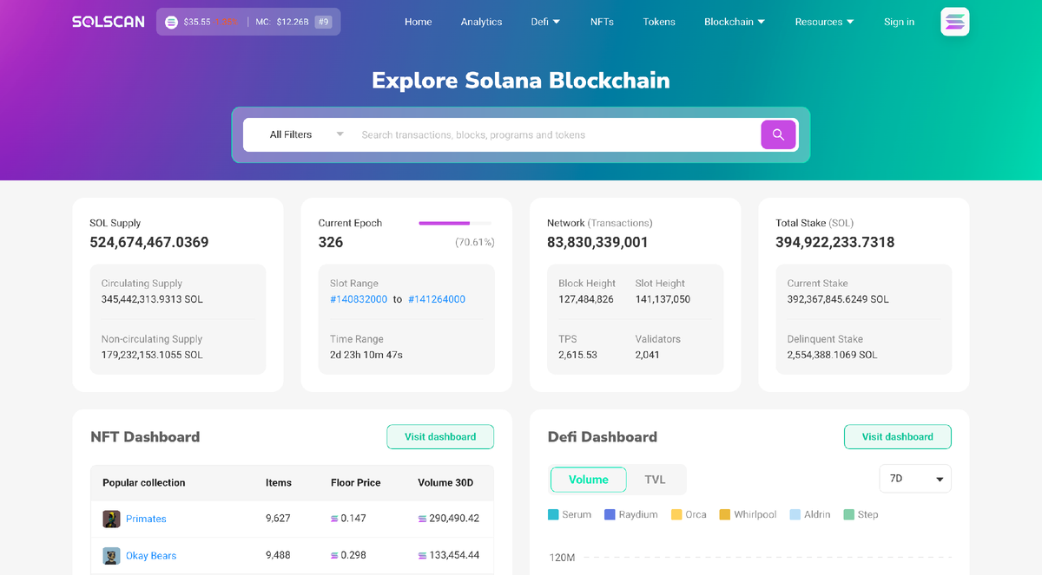
Task: Toggle the Whirlpool legend swatch
Action: pyautogui.click(x=724, y=514)
